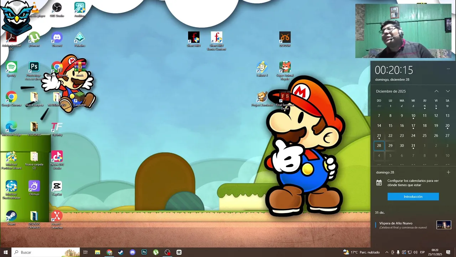Click the Diciembre de 2025 month header
Screen dimensions: 456x257
pos(391,91)
